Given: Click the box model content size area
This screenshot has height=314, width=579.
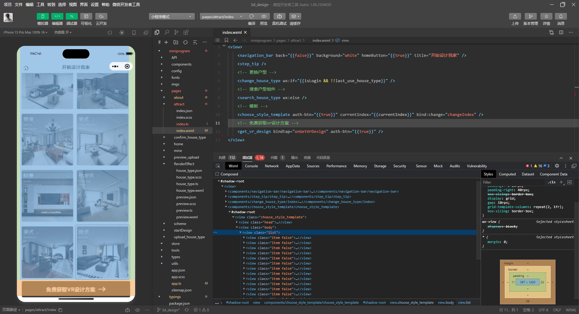Looking at the screenshot, I should pyautogui.click(x=527, y=282).
